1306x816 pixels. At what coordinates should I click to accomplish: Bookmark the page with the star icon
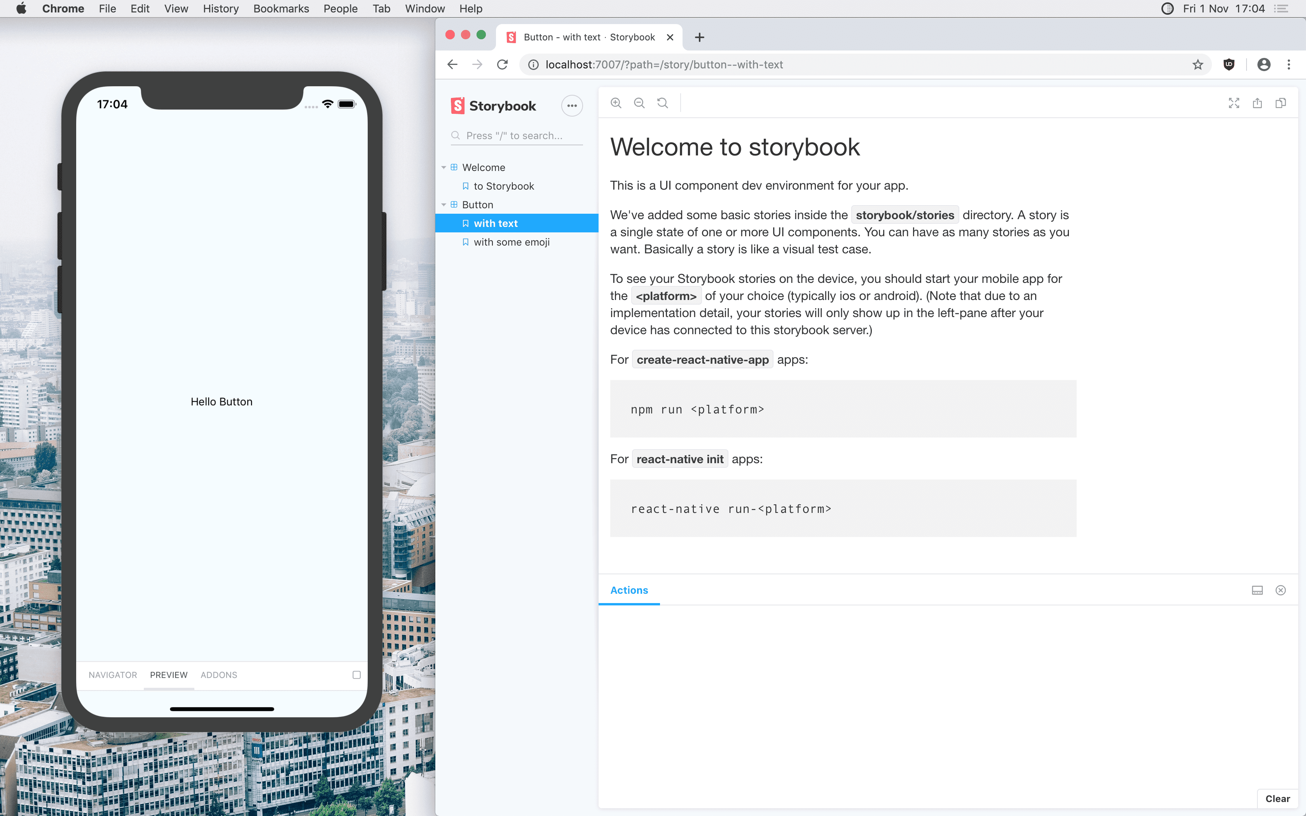1198,64
